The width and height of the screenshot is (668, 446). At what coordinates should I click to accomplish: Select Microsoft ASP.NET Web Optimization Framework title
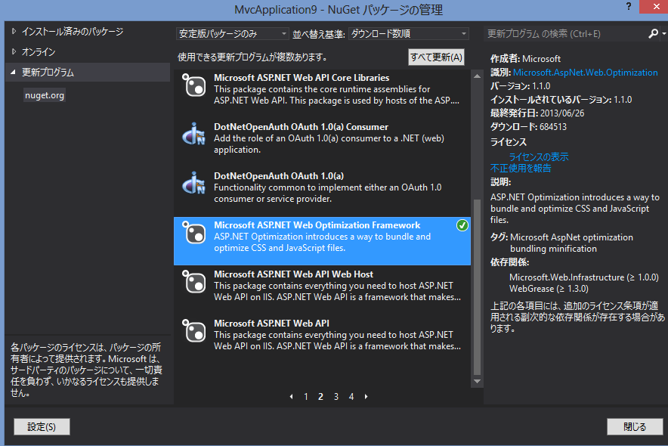click(x=317, y=225)
